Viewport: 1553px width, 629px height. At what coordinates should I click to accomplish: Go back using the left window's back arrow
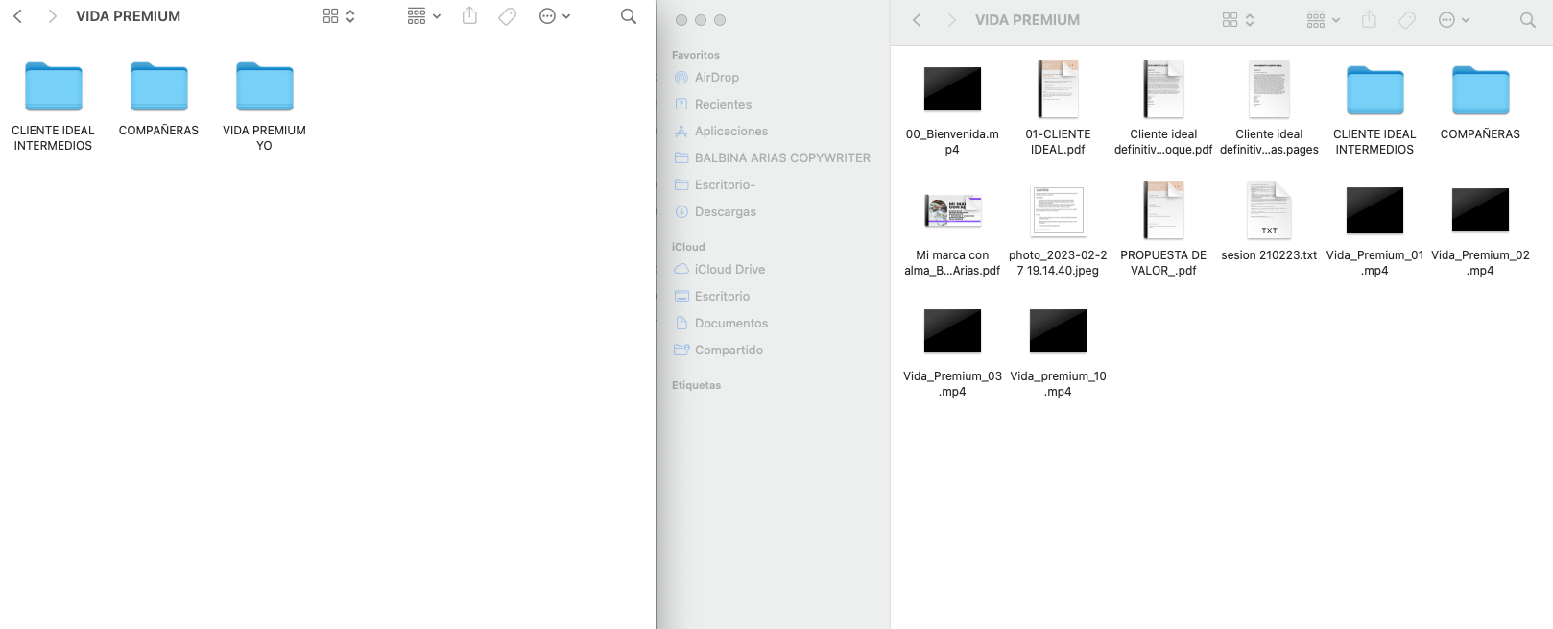point(17,16)
